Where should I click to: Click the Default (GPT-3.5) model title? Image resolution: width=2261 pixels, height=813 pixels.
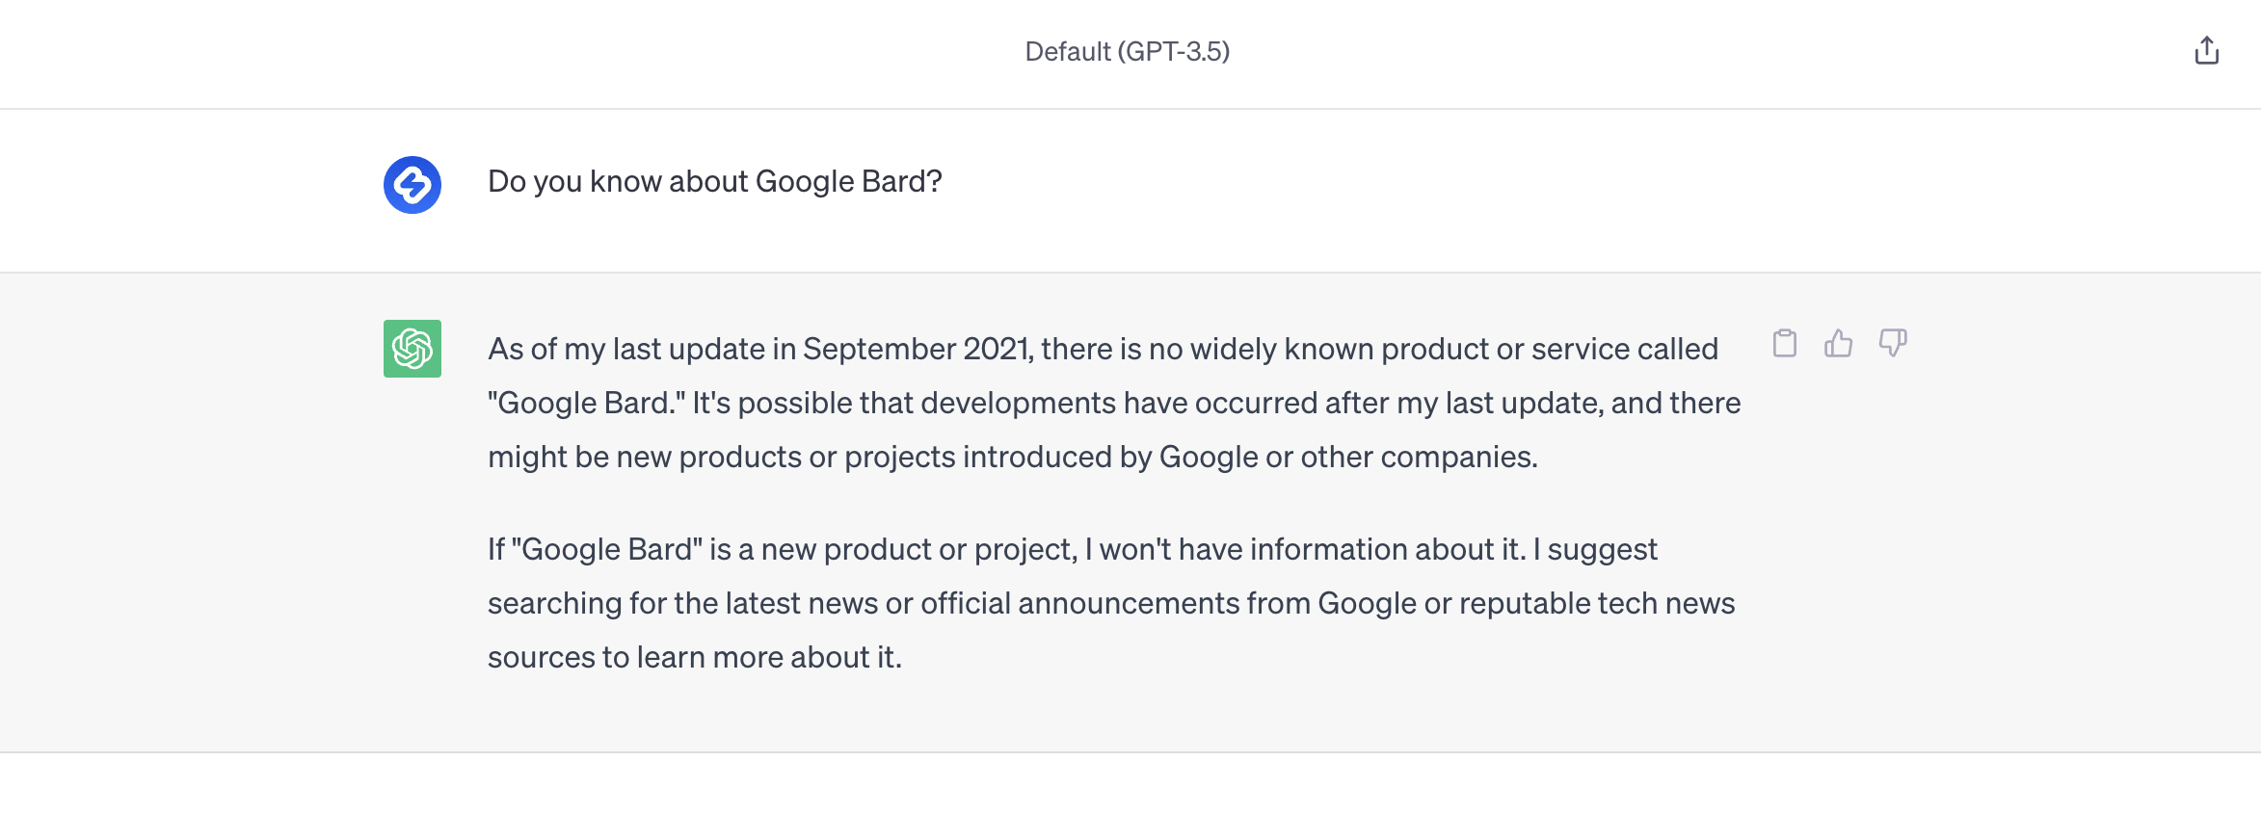pos(1127,51)
